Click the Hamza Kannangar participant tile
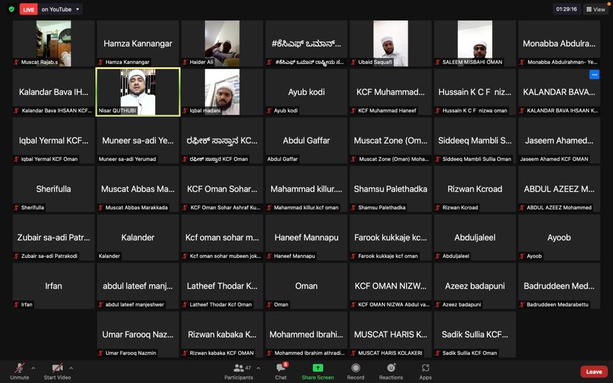The width and height of the screenshot is (613, 383). point(138,43)
